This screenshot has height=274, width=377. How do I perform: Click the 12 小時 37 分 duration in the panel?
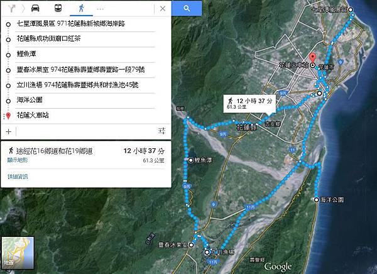144,151
